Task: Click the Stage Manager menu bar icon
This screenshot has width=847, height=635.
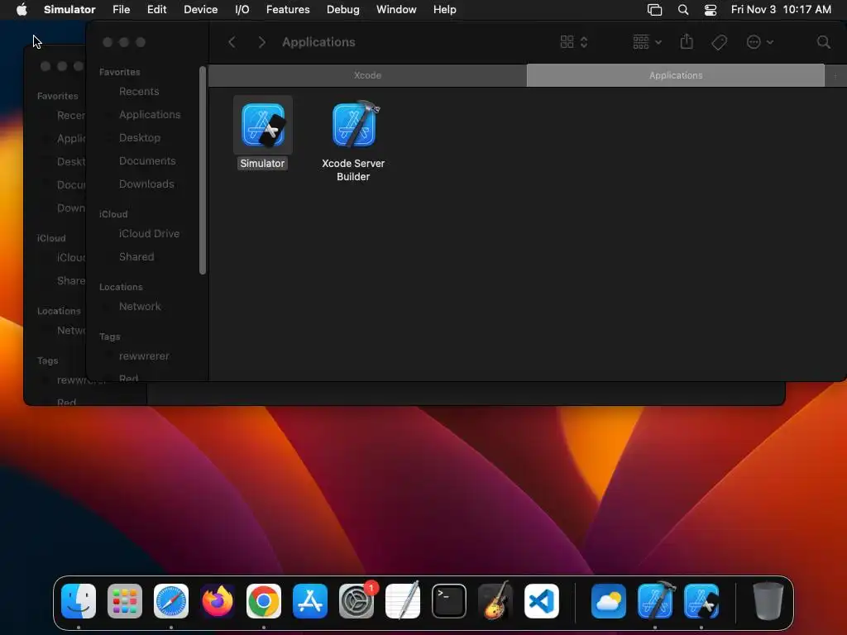Action: click(655, 10)
